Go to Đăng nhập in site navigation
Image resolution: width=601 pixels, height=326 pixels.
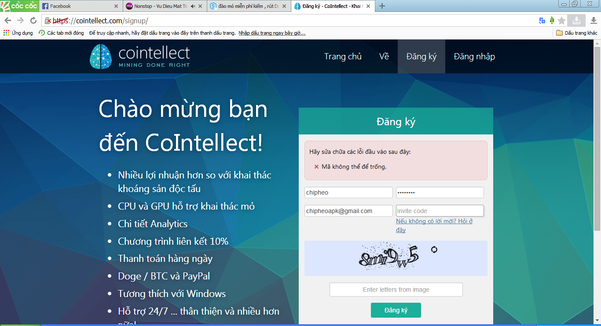click(x=474, y=57)
